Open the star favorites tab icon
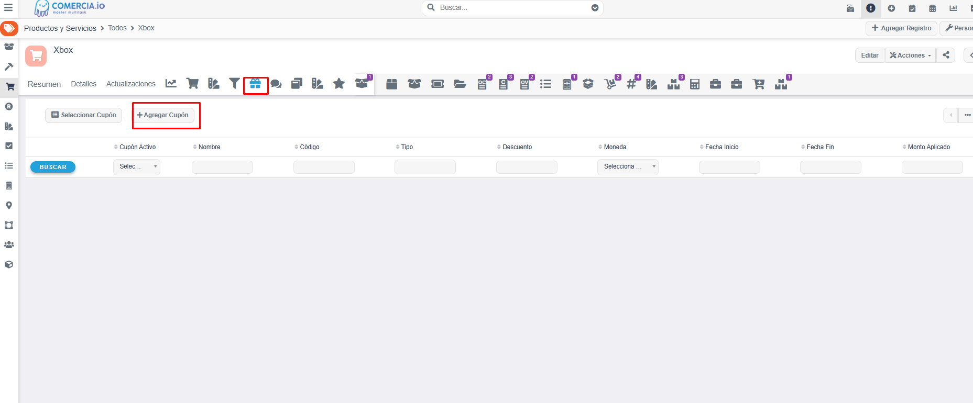This screenshot has height=403, width=973. (339, 84)
